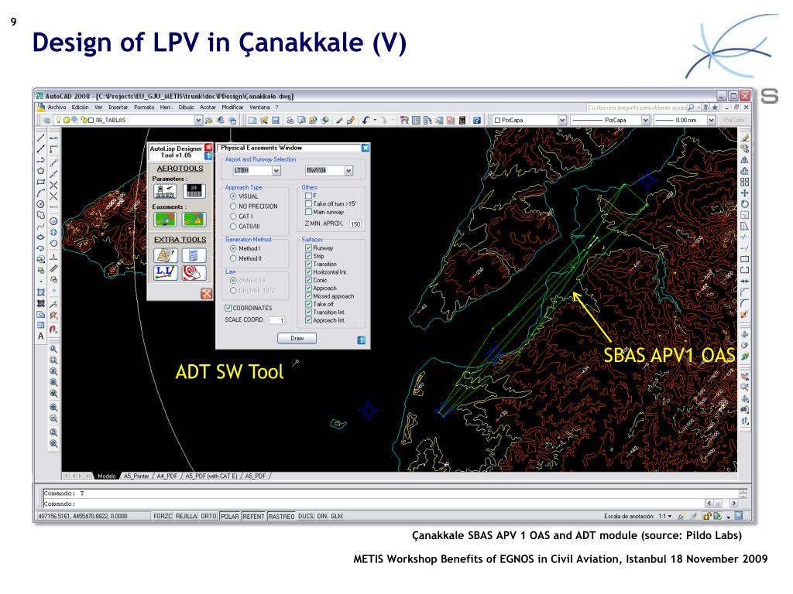Toggle REJILLA grid button

coord(186,516)
